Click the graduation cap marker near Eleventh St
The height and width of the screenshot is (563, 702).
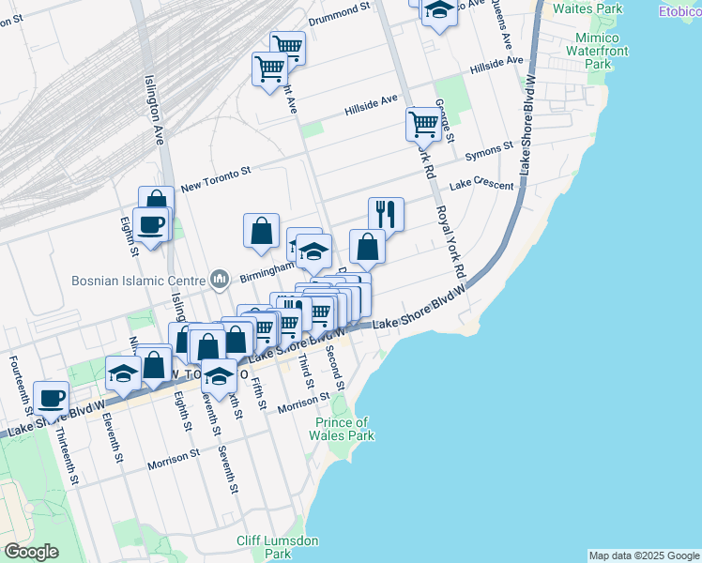pos(124,374)
